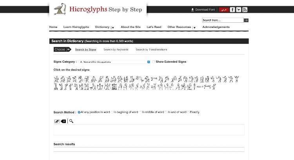Select 'In end of word' radio option
294x160 pixels.
coord(166,112)
